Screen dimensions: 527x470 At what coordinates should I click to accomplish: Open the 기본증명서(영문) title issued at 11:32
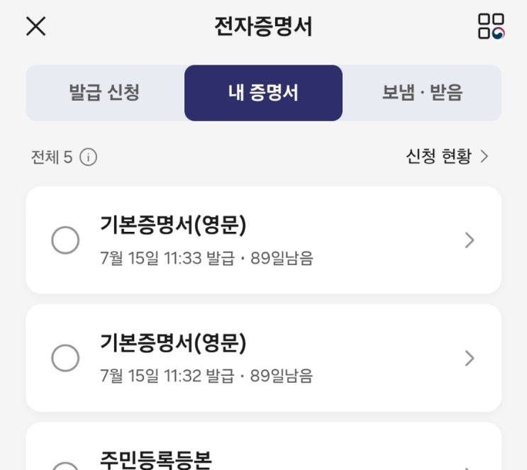coord(173,343)
